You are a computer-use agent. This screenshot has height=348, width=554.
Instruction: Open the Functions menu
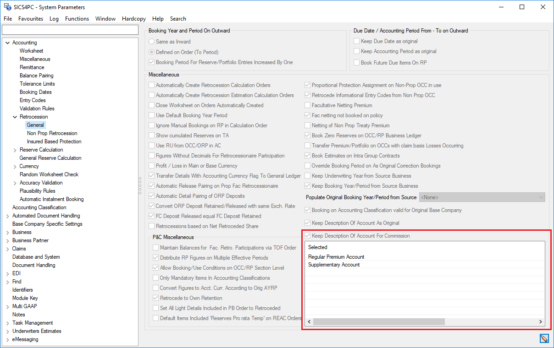click(x=77, y=19)
